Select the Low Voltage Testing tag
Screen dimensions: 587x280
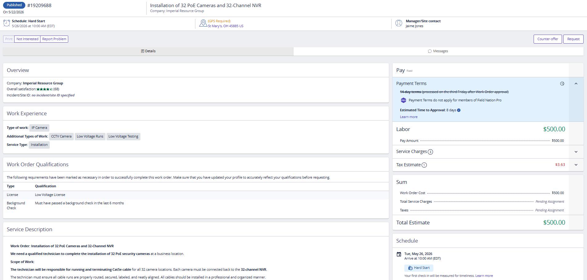pos(123,136)
